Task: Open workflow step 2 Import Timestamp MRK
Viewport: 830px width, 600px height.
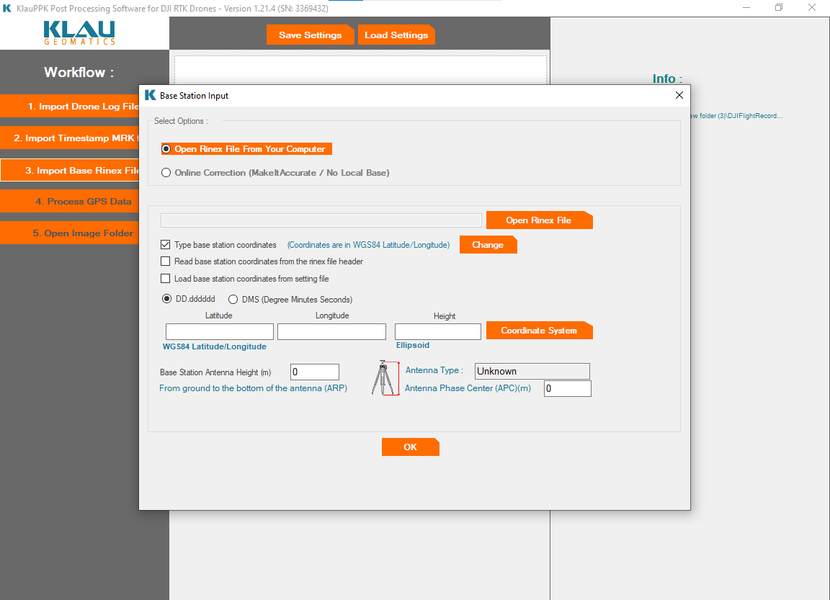Action: [x=69, y=138]
